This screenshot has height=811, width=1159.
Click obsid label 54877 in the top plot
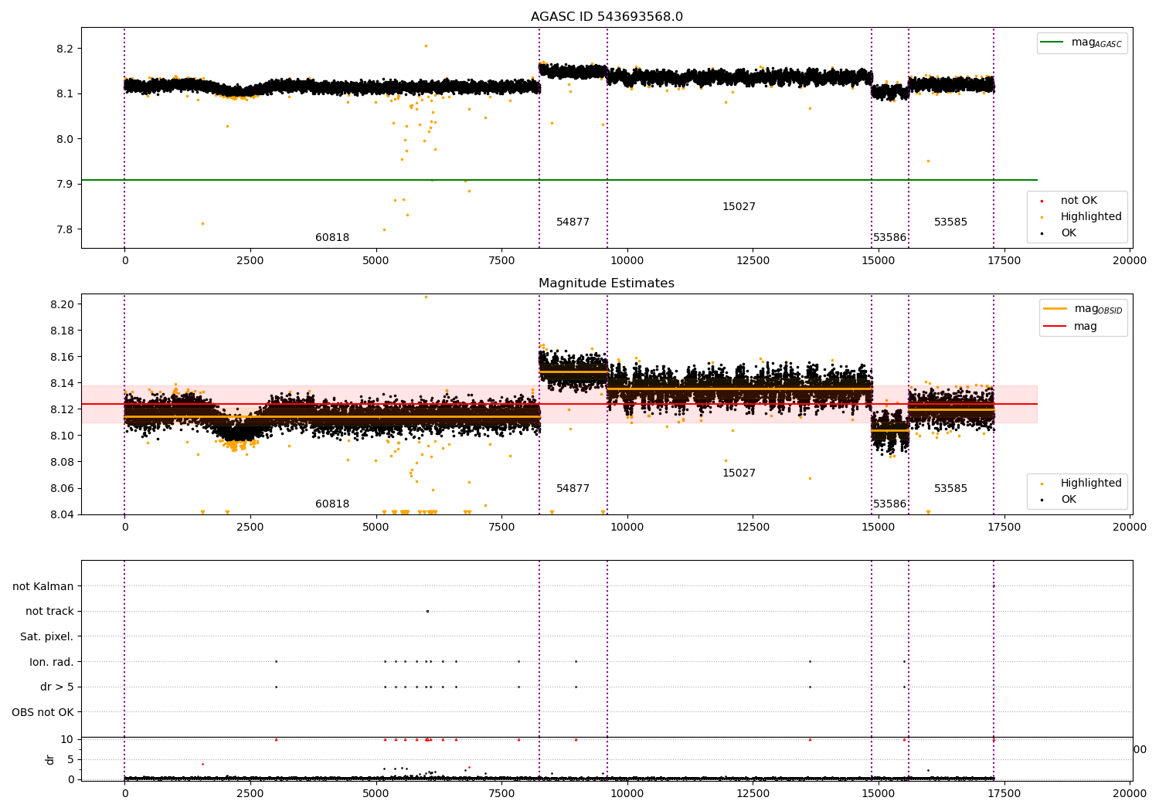click(573, 222)
